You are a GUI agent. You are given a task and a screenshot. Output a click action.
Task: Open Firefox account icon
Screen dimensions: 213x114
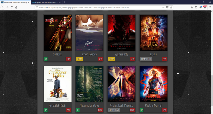tap(201, 7)
